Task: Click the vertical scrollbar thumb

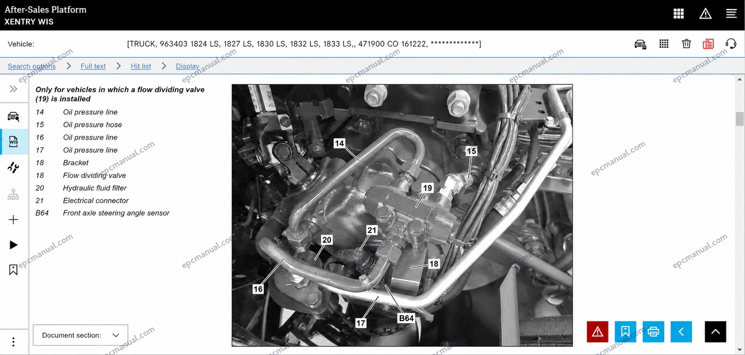Action: point(740,119)
